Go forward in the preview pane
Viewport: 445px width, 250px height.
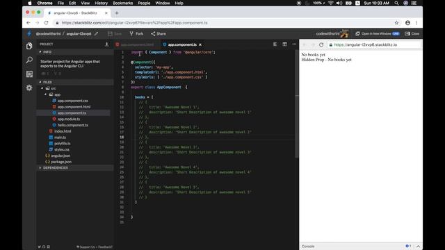tap(313, 44)
